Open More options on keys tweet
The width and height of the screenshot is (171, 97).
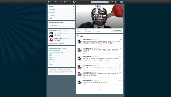(x=120, y=45)
